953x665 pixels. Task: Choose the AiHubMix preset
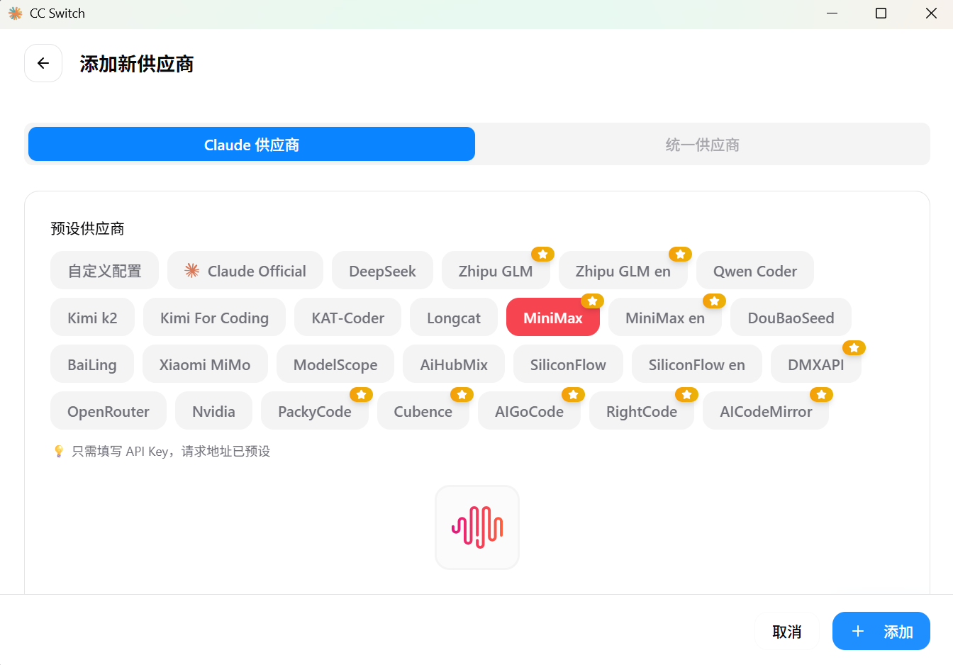click(x=454, y=364)
